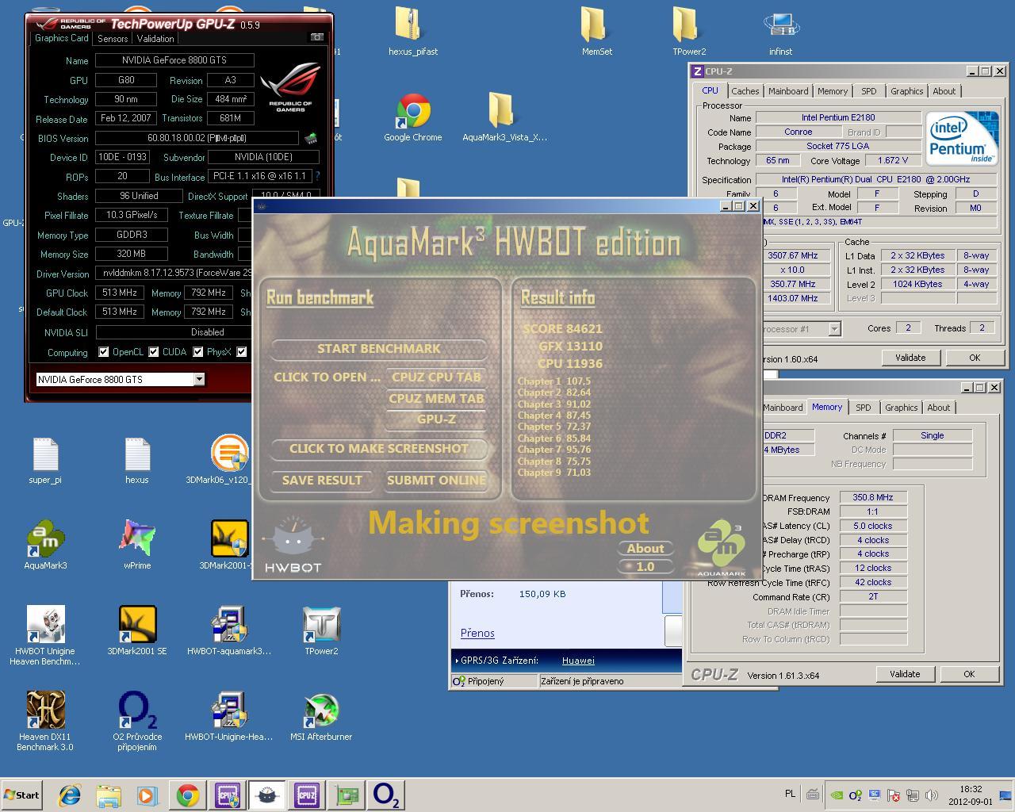Click the GPU-Z camera screenshot icon
Screen dimensions: 1015x812
[x=316, y=37]
